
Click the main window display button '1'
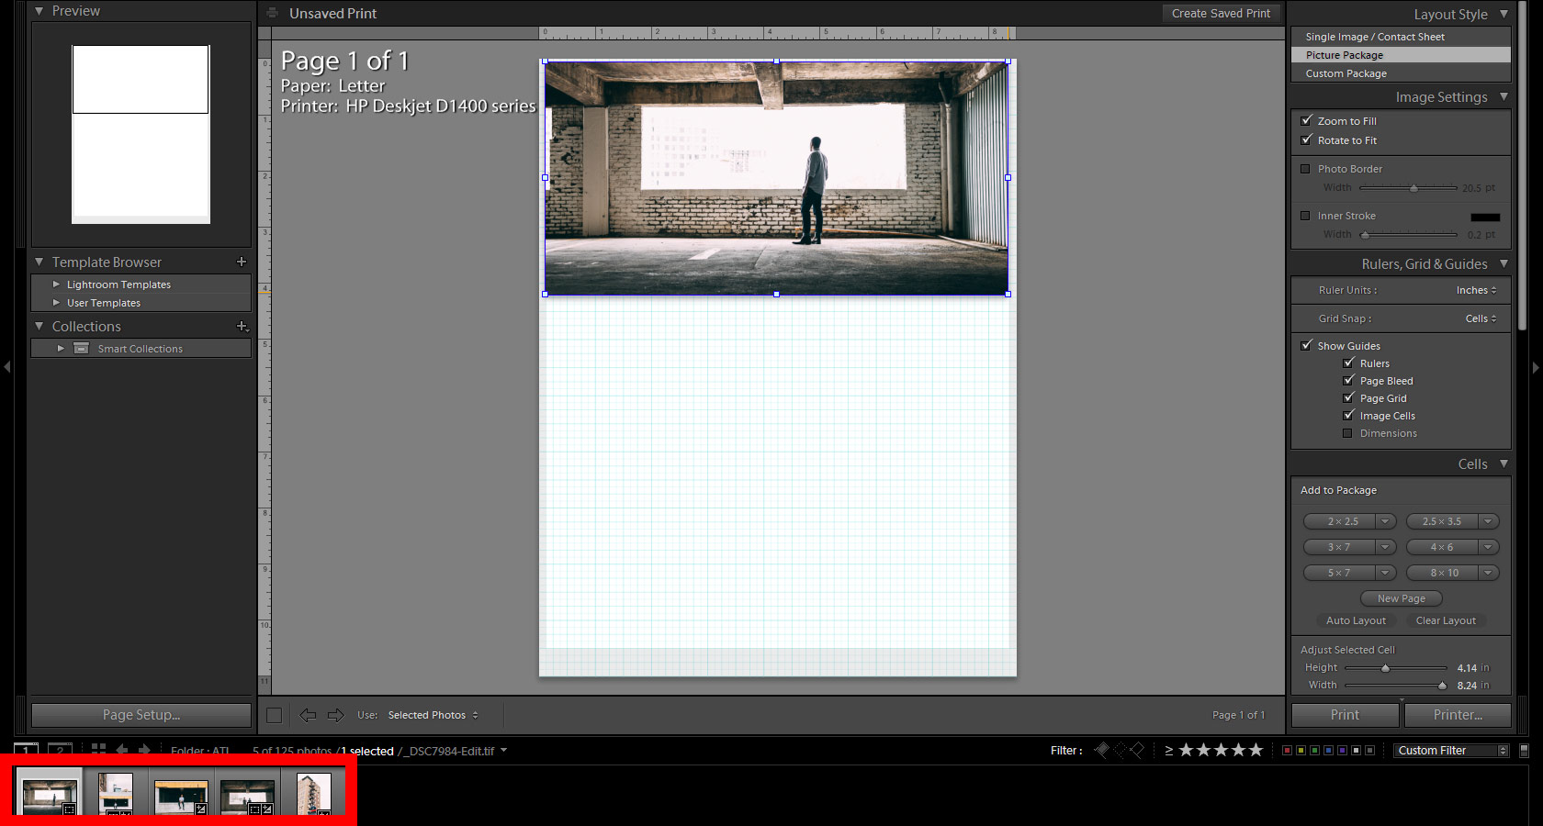(27, 749)
